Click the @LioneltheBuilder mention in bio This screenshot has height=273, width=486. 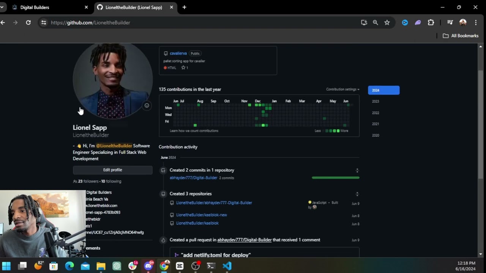[114, 146]
